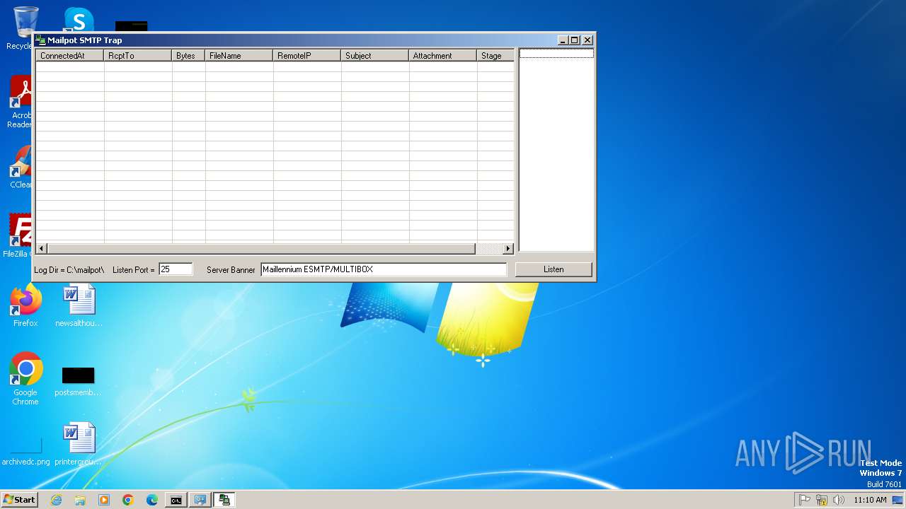Click the Mailpot taskbar button
The width and height of the screenshot is (906, 509).
click(224, 500)
